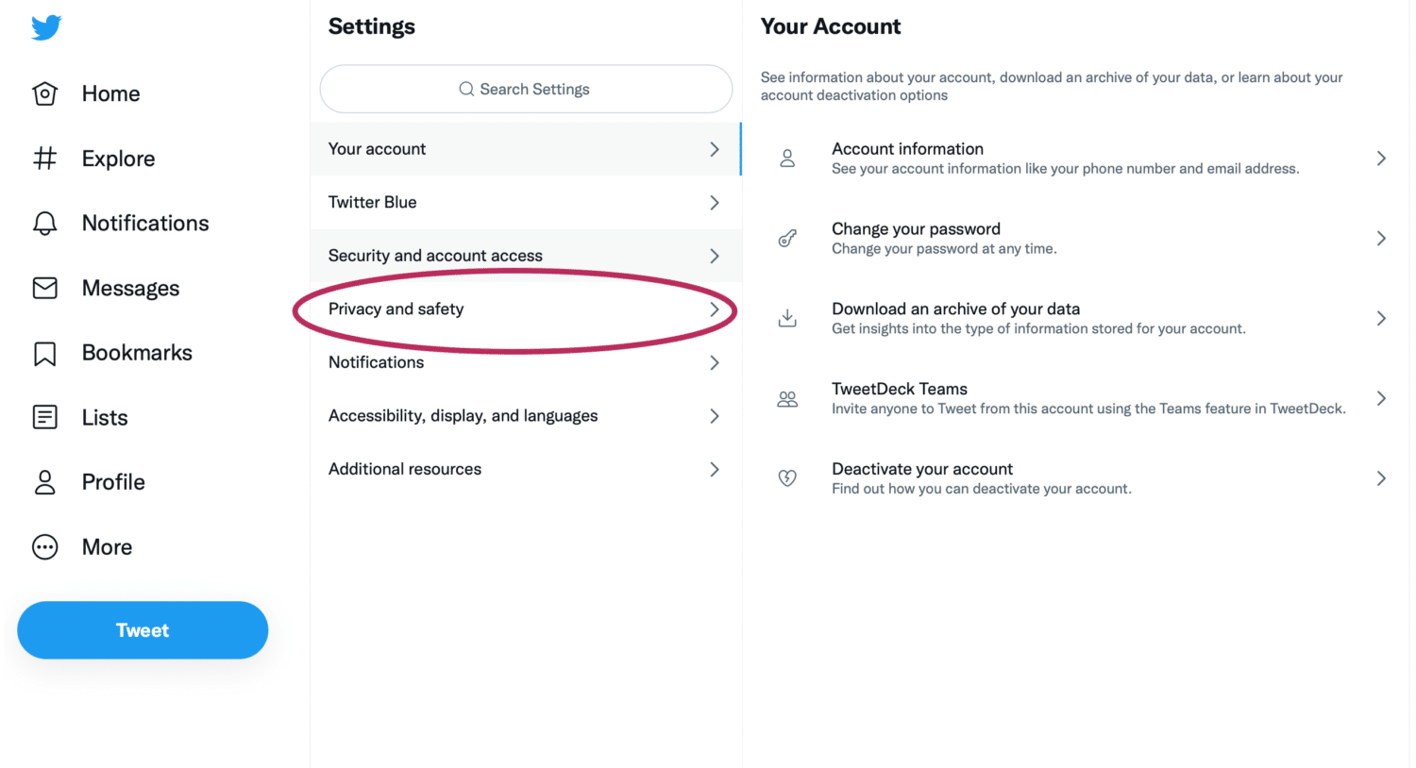Click the 'Settings' heading
The height and width of the screenshot is (768, 1416).
point(371,26)
